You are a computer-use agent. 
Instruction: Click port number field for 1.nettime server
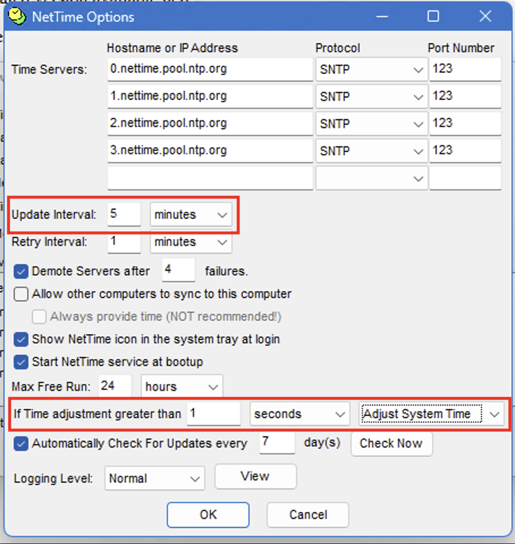(465, 96)
